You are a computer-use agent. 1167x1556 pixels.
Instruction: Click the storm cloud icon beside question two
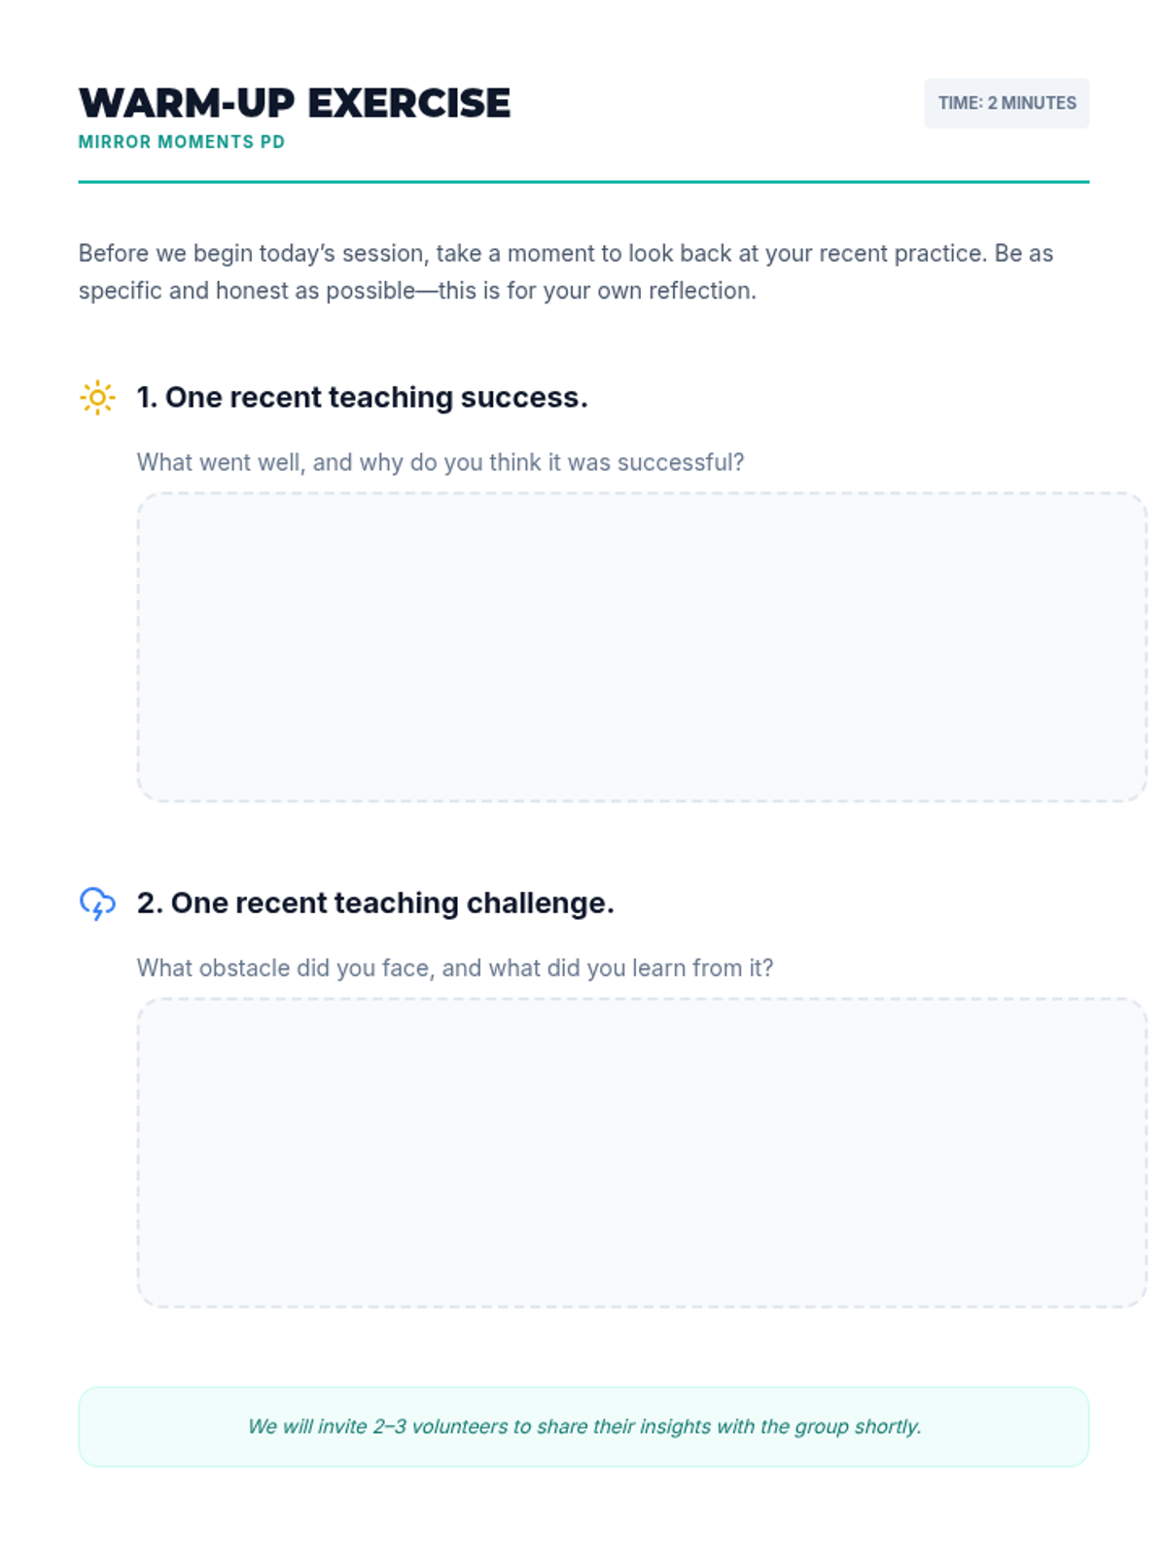point(97,903)
